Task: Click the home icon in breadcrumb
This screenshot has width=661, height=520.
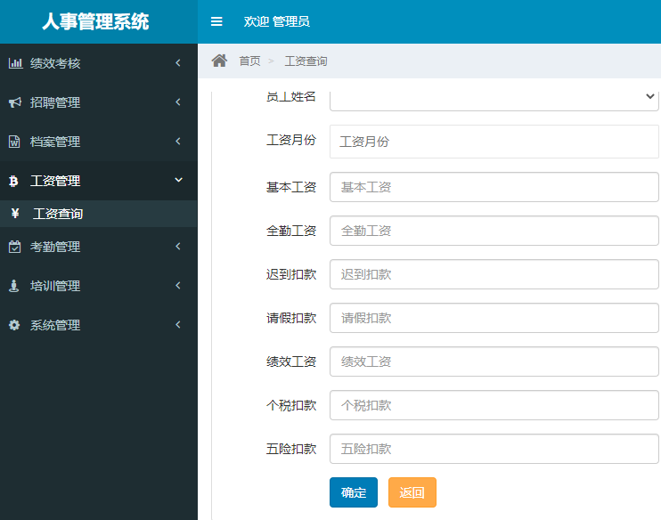Action: (219, 61)
